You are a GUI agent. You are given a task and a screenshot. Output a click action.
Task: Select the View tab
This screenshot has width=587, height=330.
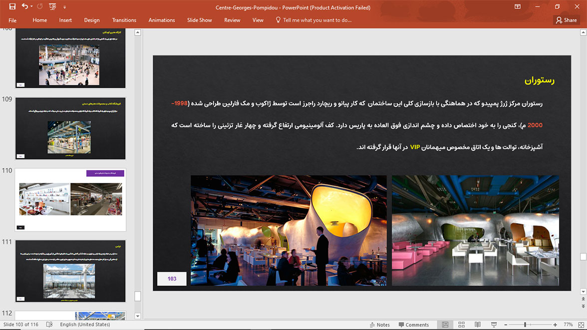(258, 20)
